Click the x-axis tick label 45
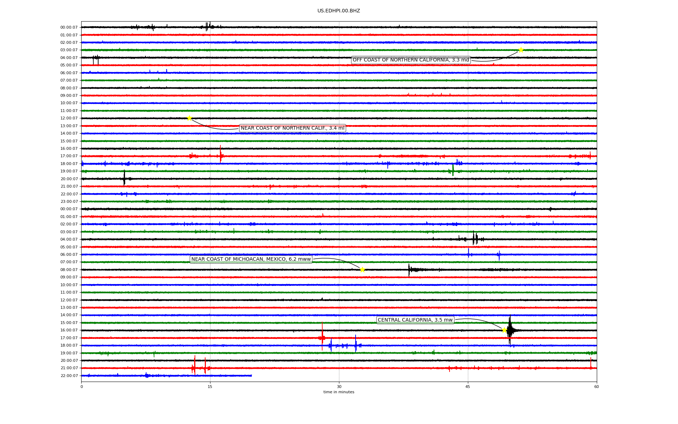Screen dimensions: 678x424 point(468,387)
